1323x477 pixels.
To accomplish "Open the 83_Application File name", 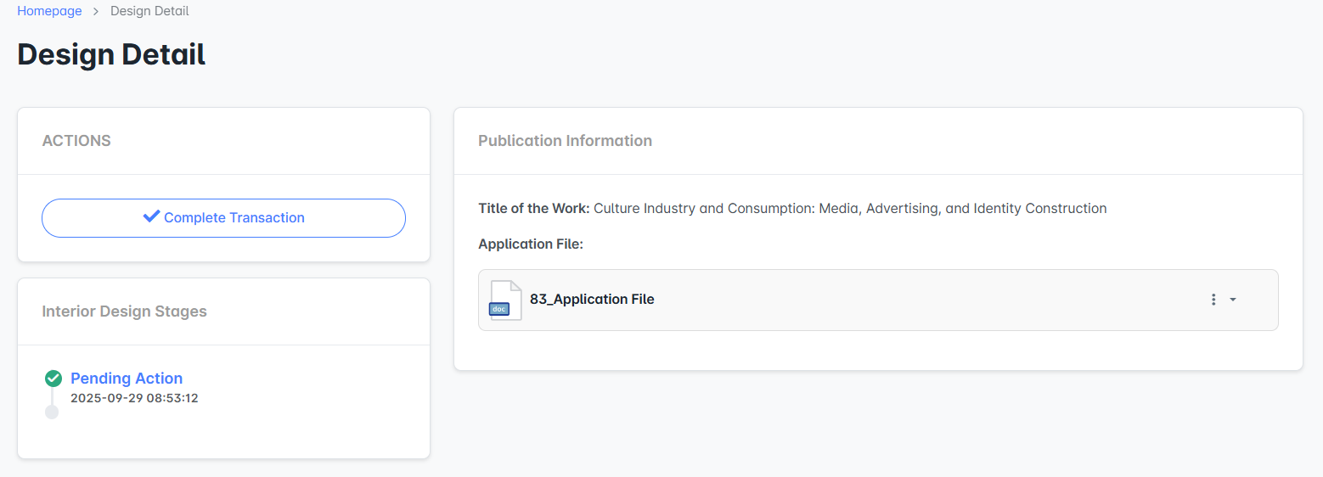I will pyautogui.click(x=592, y=300).
